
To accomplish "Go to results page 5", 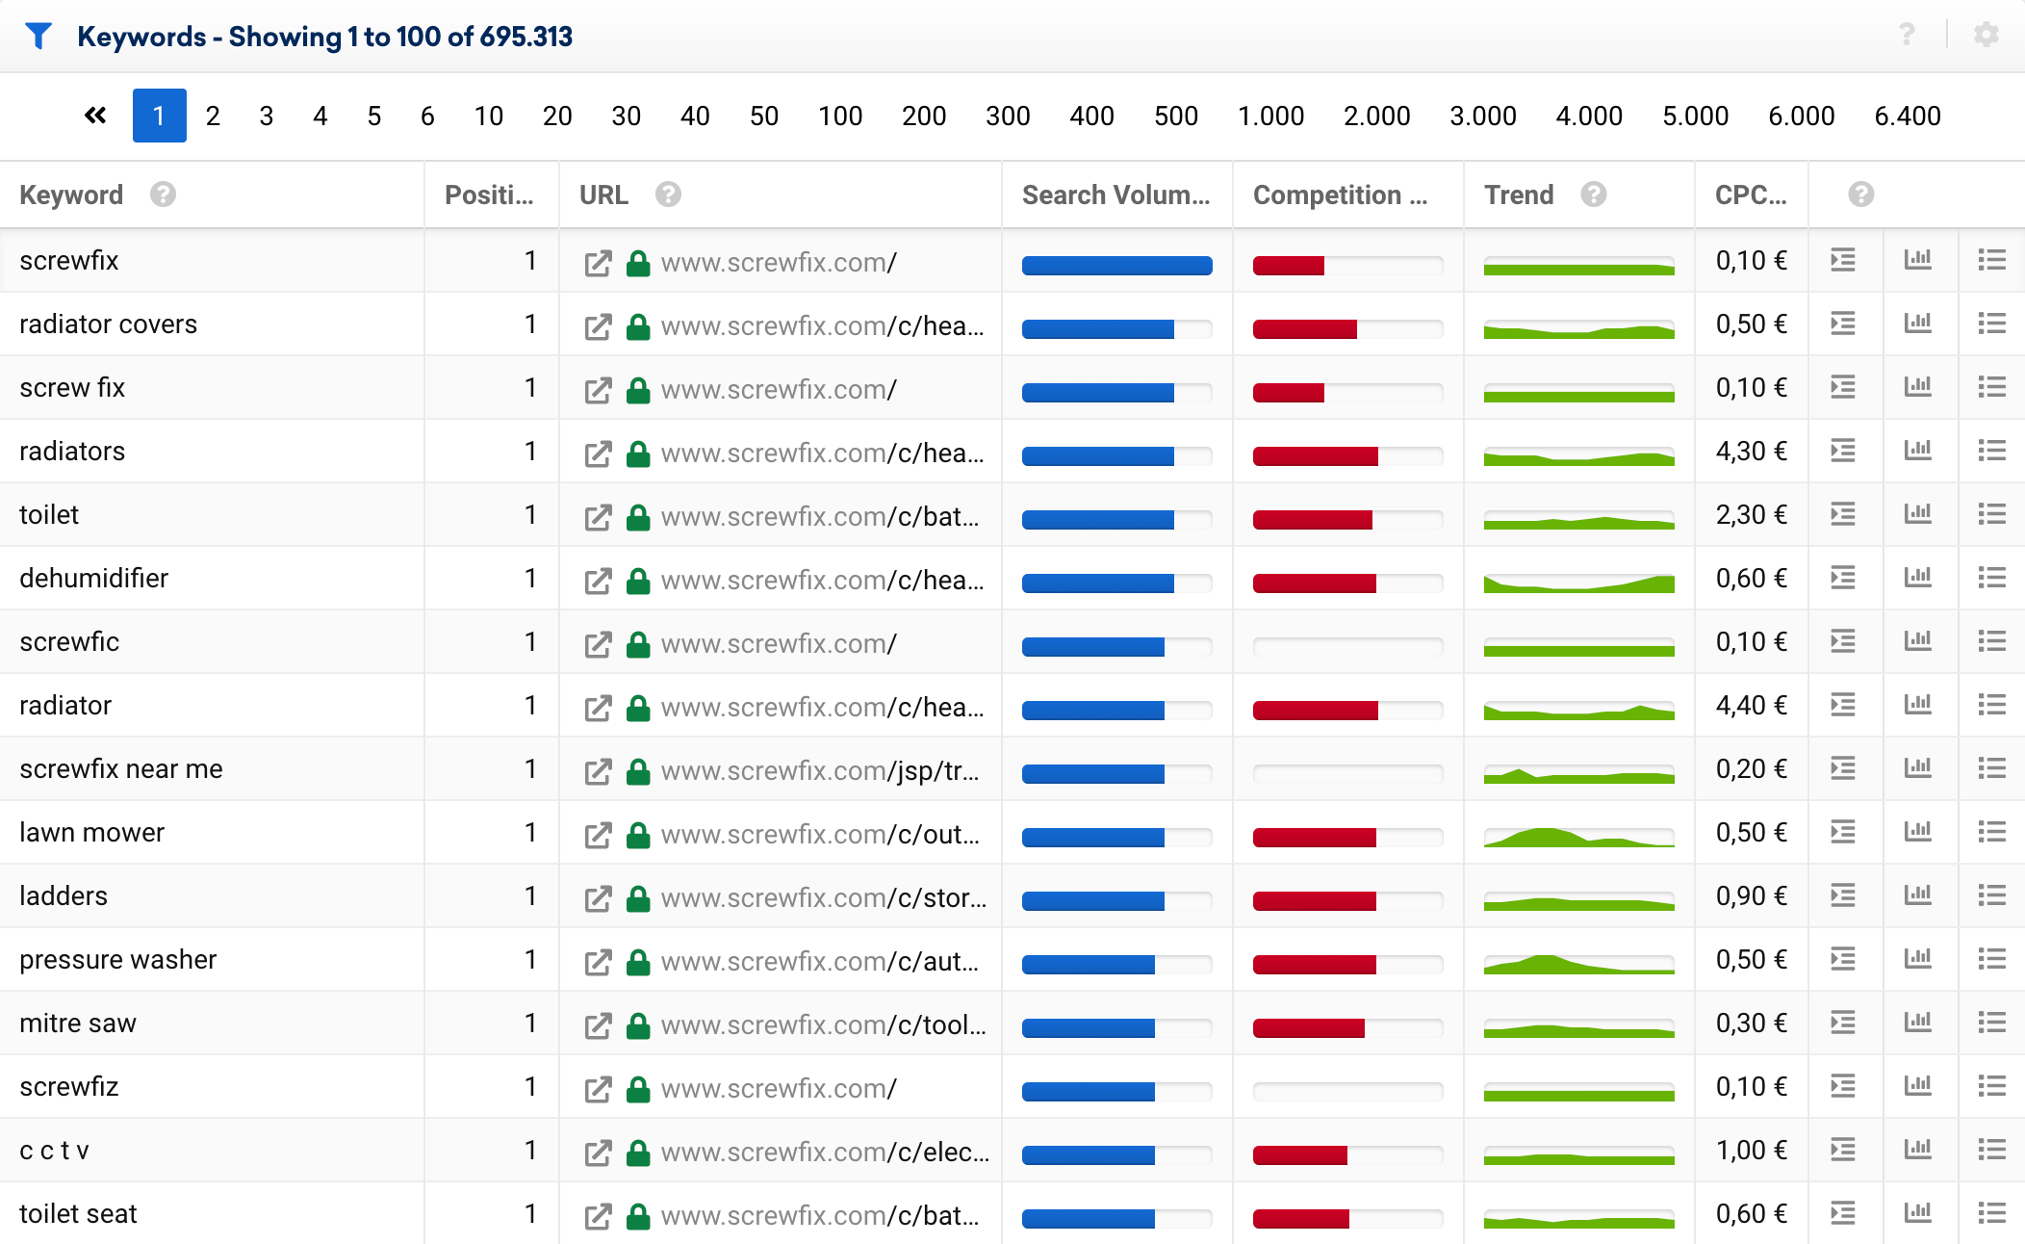I will pyautogui.click(x=374, y=116).
